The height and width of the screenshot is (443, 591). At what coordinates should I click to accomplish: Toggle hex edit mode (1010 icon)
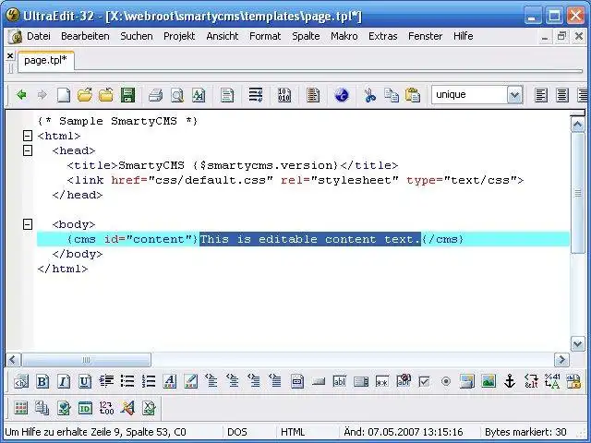click(284, 95)
